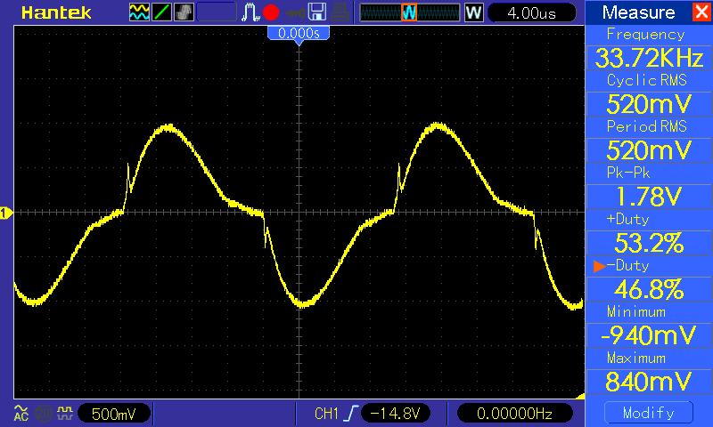Open the 500mV vertical scale setting
The height and width of the screenshot is (427, 713).
tap(114, 414)
